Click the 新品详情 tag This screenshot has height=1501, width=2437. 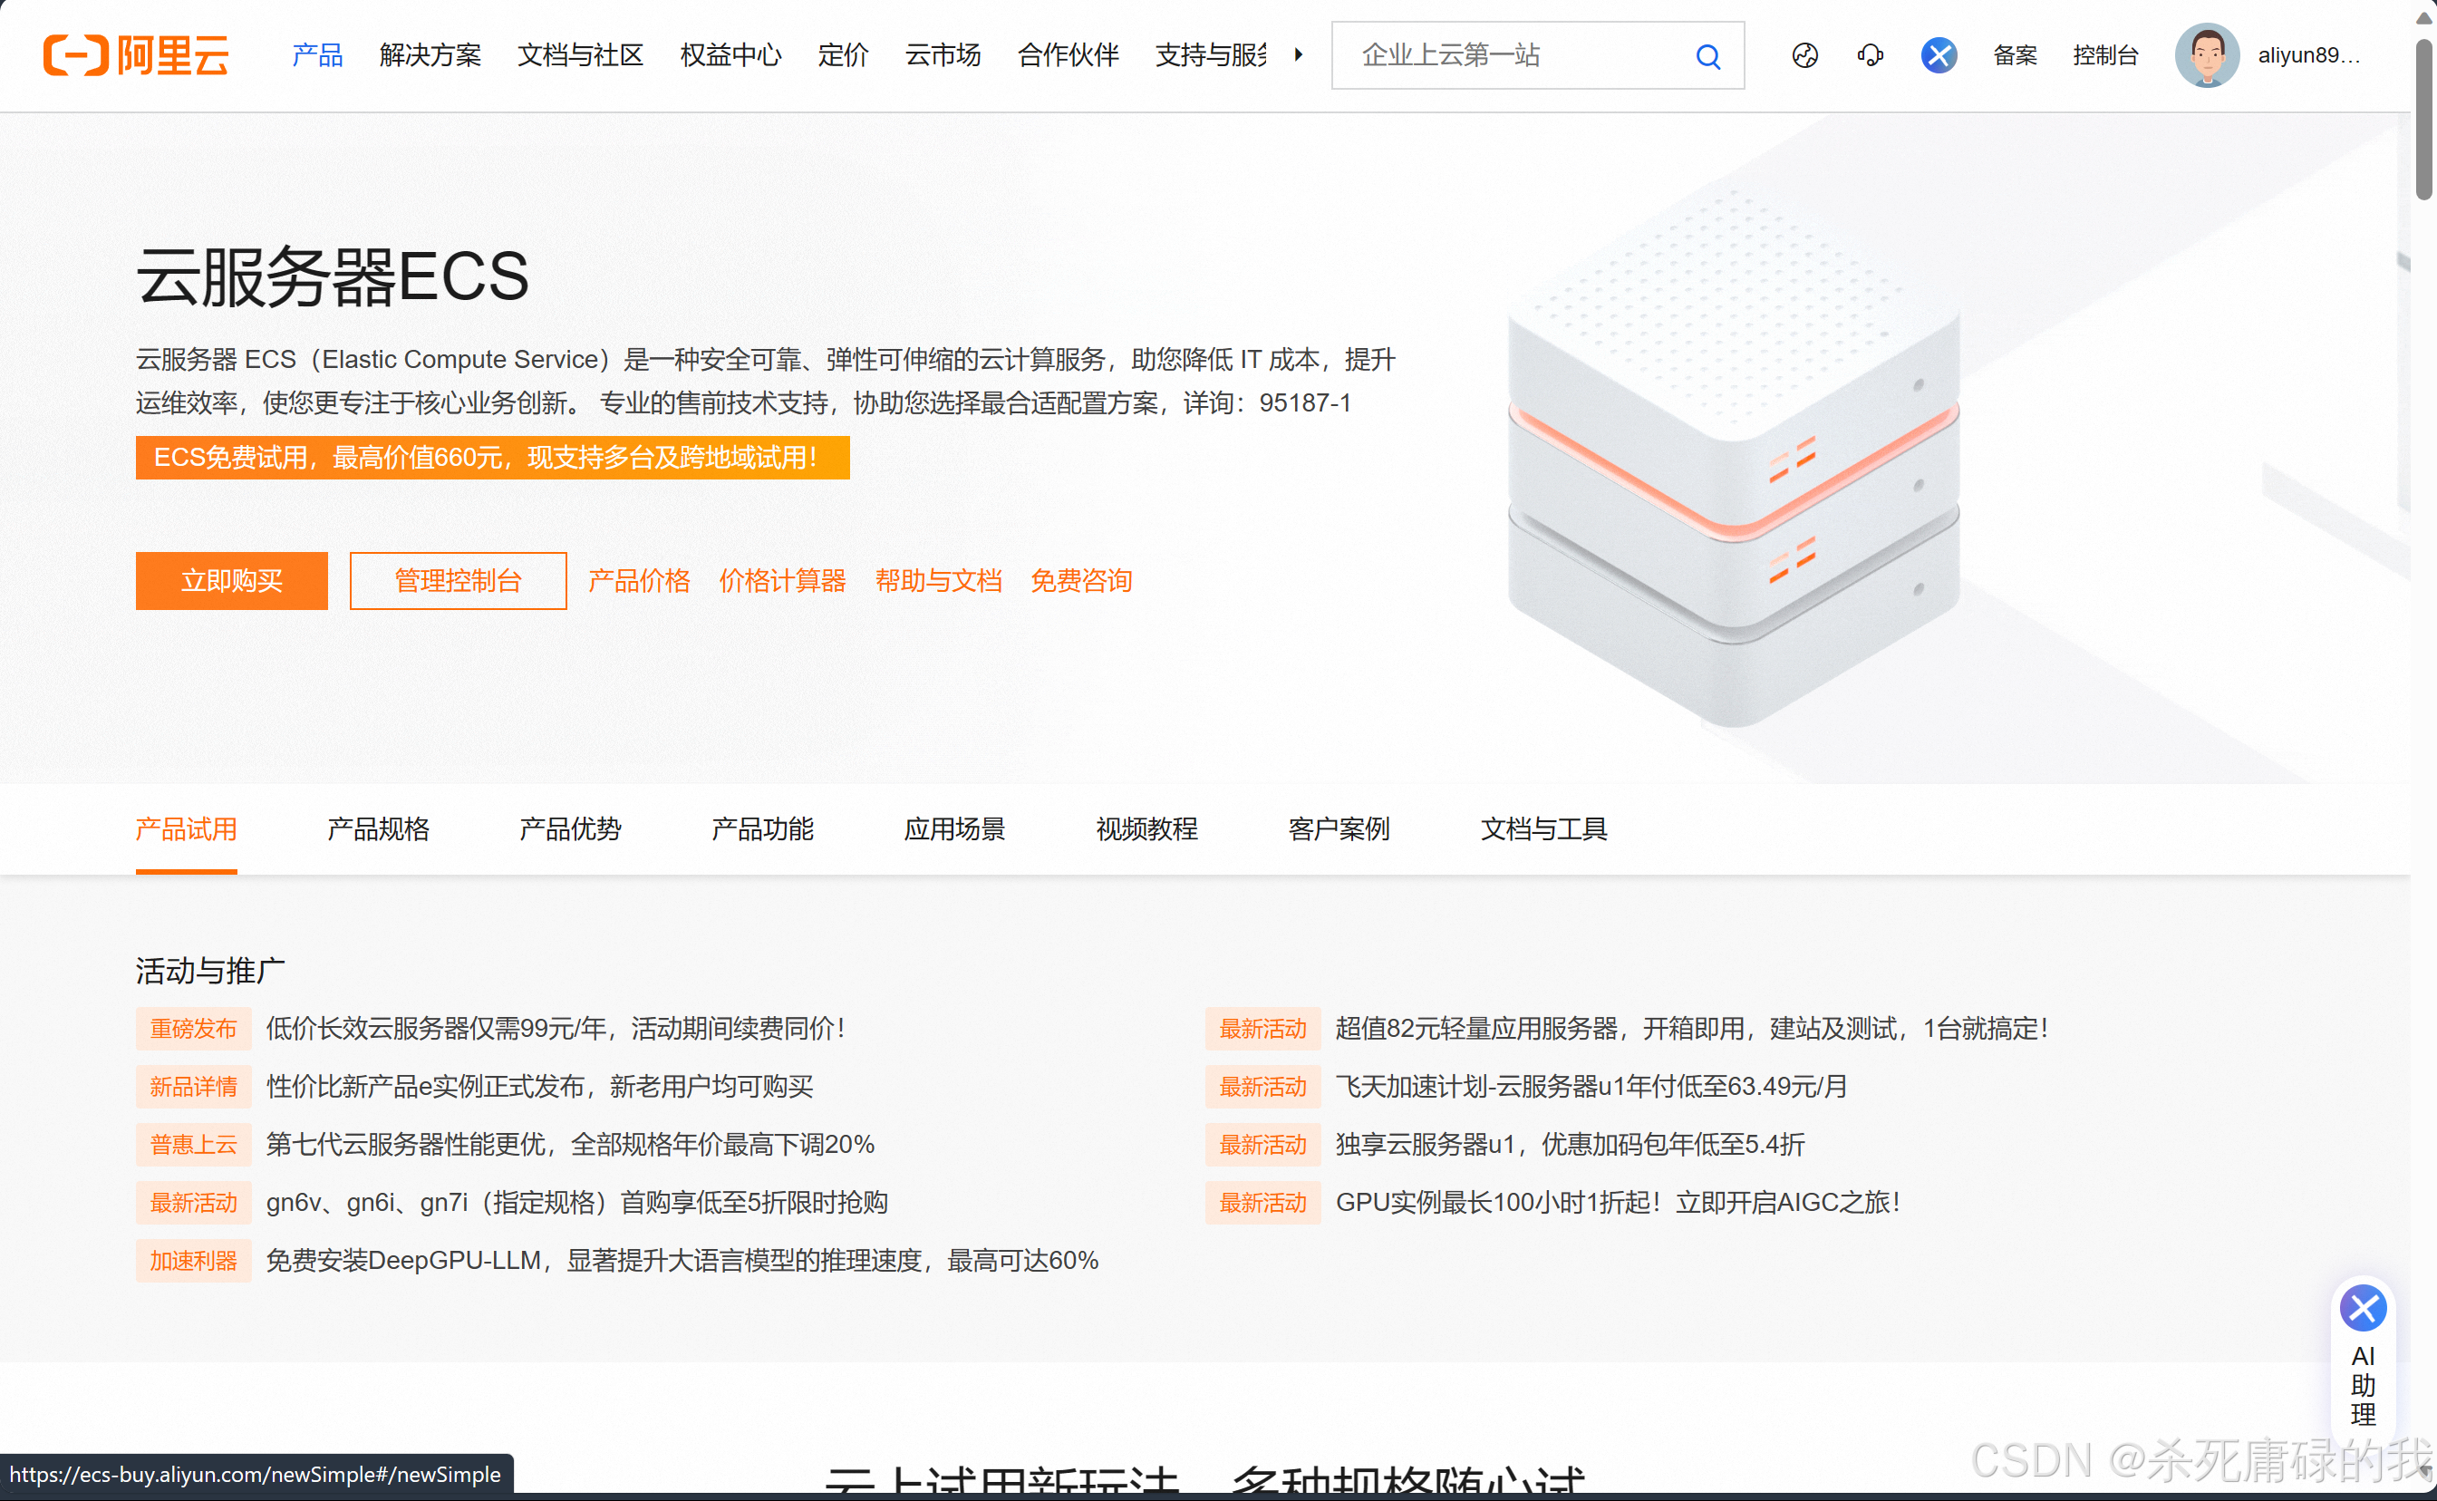tap(194, 1086)
